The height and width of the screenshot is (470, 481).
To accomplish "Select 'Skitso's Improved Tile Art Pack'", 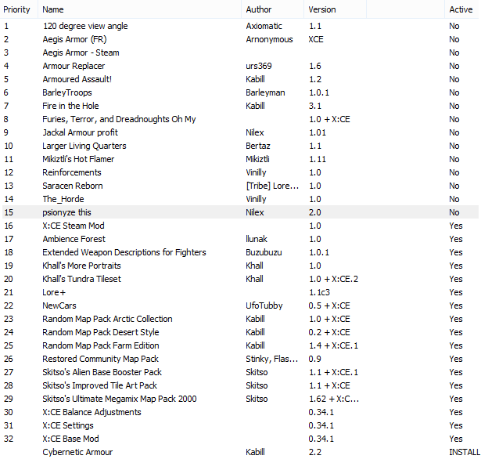I will pyautogui.click(x=99, y=385).
